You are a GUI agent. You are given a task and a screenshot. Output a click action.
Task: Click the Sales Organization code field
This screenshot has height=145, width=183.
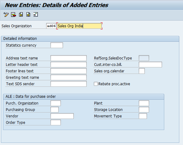51,26
